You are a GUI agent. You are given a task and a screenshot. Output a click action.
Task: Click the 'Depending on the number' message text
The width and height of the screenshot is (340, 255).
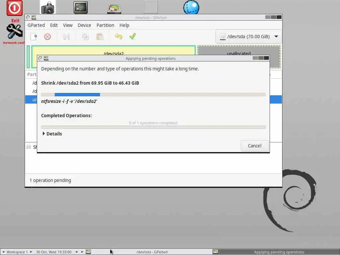120,69
